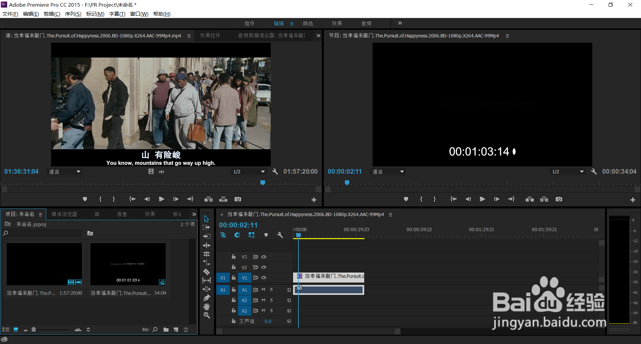Expand workspace overflow chevron
This screenshot has height=344, width=641.
pos(400,23)
